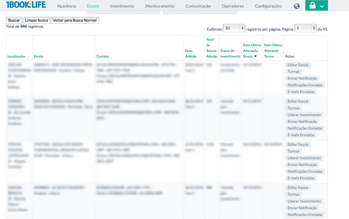Open the Escola menu
Image resolution: width=349 pixels, height=219 pixels.
point(93,6)
